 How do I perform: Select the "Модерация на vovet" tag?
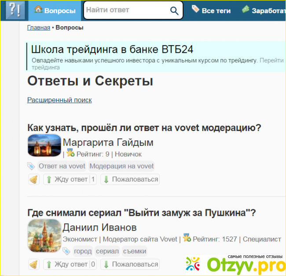tap(122, 166)
